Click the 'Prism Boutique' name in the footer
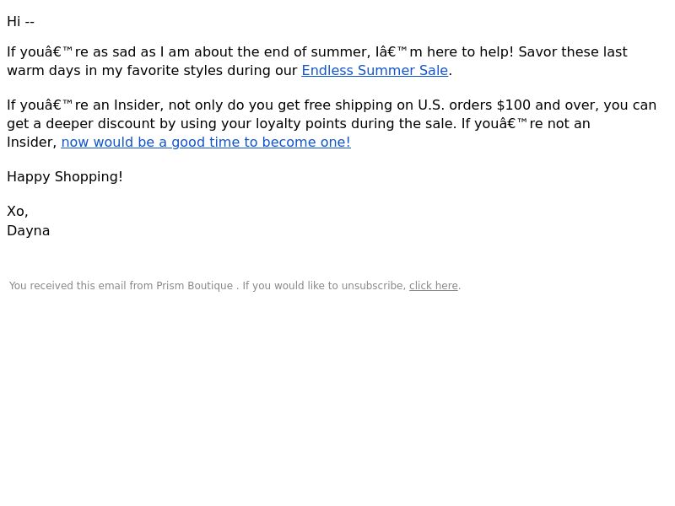Viewport: 675px width, 506px height. point(194,286)
